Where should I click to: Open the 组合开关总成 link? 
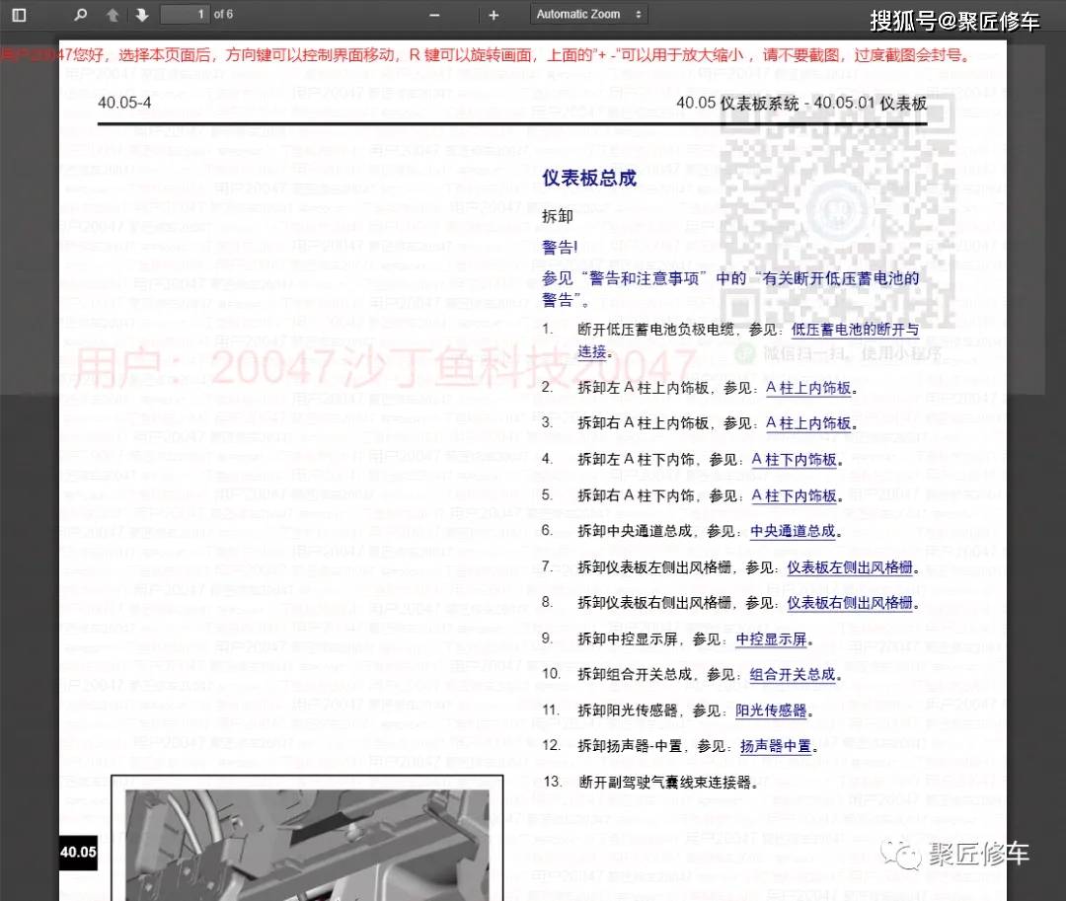click(793, 675)
